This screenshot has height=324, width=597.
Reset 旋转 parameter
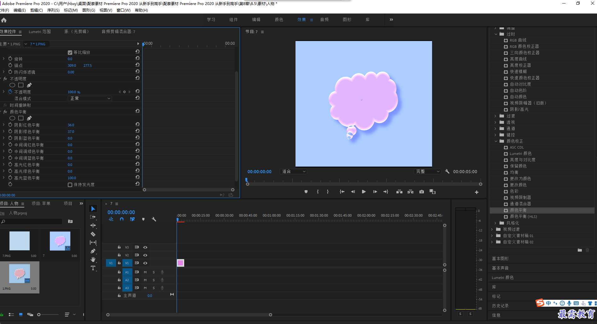[138, 58]
